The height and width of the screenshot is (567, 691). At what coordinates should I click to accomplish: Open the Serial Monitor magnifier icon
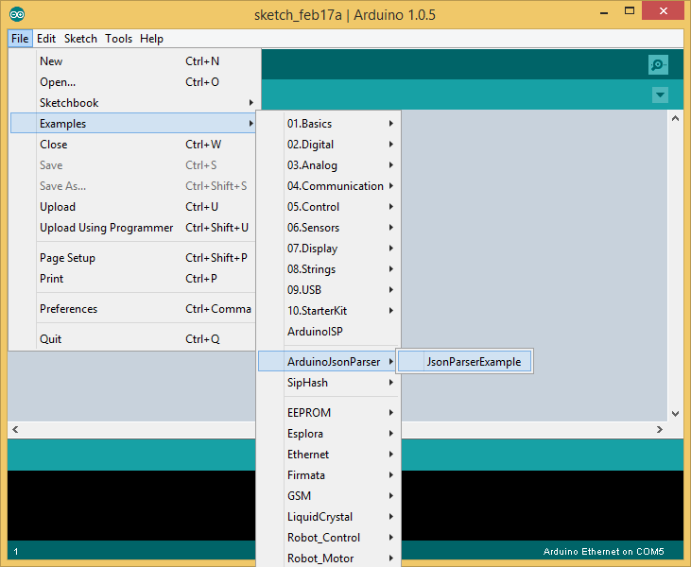[658, 65]
